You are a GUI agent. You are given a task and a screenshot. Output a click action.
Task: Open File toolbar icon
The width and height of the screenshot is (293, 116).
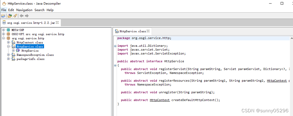3,16
